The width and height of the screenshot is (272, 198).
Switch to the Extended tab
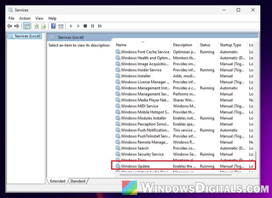tap(58, 181)
